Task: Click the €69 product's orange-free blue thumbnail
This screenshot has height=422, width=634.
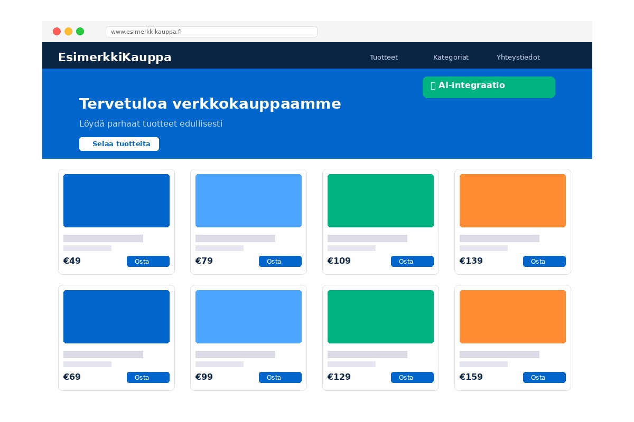Action: tap(116, 316)
